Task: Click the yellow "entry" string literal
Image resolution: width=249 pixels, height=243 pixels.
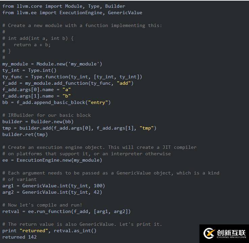Action: pyautogui.click(x=98, y=103)
